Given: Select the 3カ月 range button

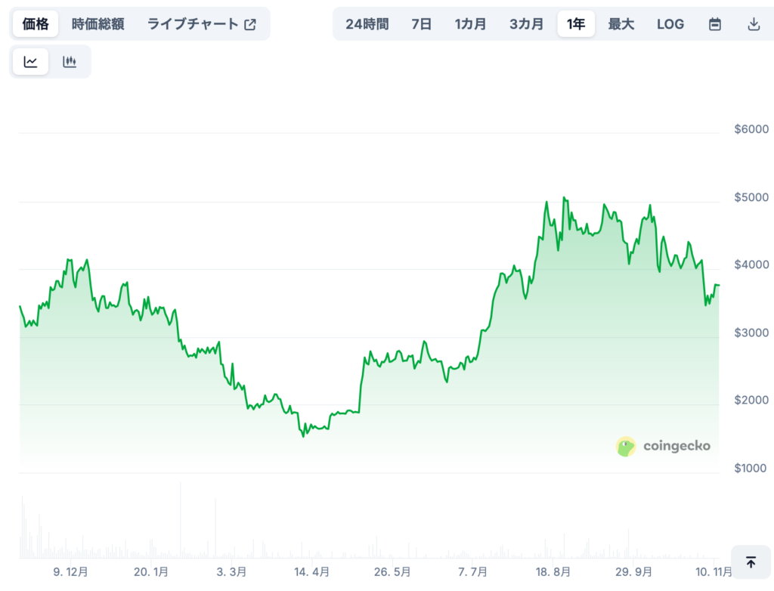Looking at the screenshot, I should pyautogui.click(x=526, y=23).
